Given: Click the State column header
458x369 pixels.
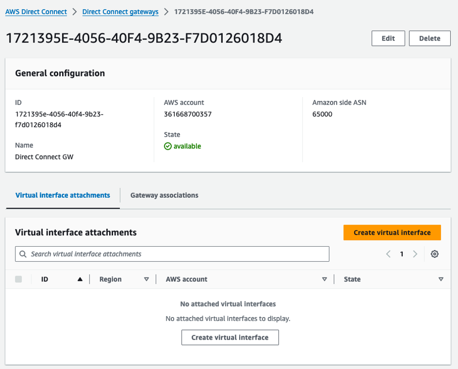Looking at the screenshot, I should pos(352,279).
